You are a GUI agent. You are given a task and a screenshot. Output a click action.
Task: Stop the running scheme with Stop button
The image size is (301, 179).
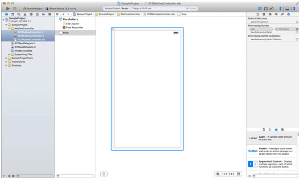click(x=15, y=8)
